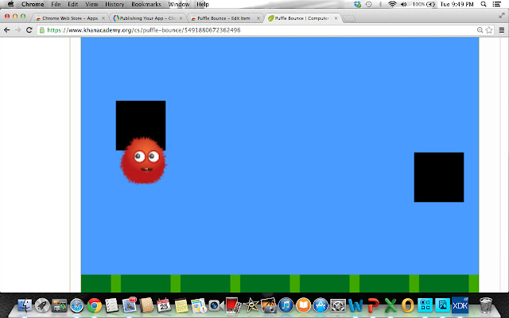Viewport: 509px width, 318px height.
Task: Close the Chrome Web Store – Apps tab
Action: pos(103,18)
